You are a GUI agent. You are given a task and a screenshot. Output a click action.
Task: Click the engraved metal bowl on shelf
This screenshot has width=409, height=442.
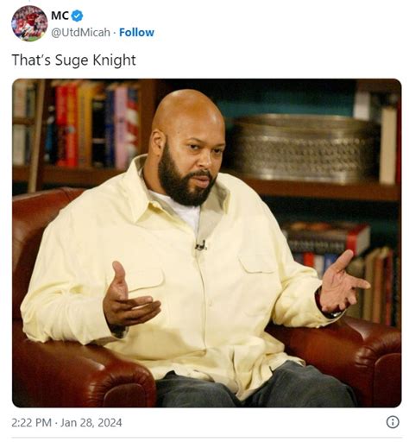click(x=305, y=148)
